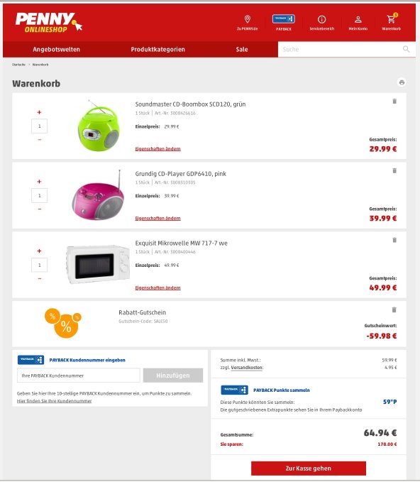Click the PAYBACK icon in the header
The width and height of the screenshot is (420, 482).
(283, 19)
